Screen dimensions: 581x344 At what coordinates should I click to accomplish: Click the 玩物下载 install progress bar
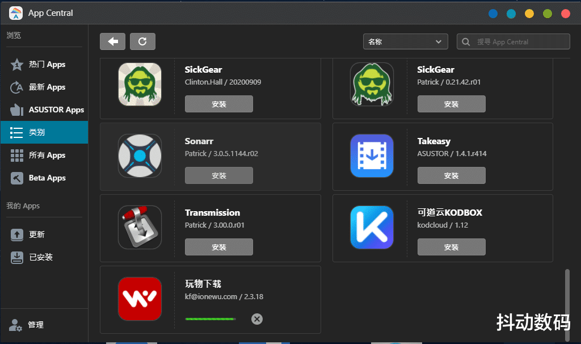[x=210, y=319]
